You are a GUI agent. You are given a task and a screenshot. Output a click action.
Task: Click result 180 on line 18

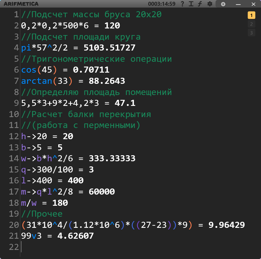tap(60, 203)
